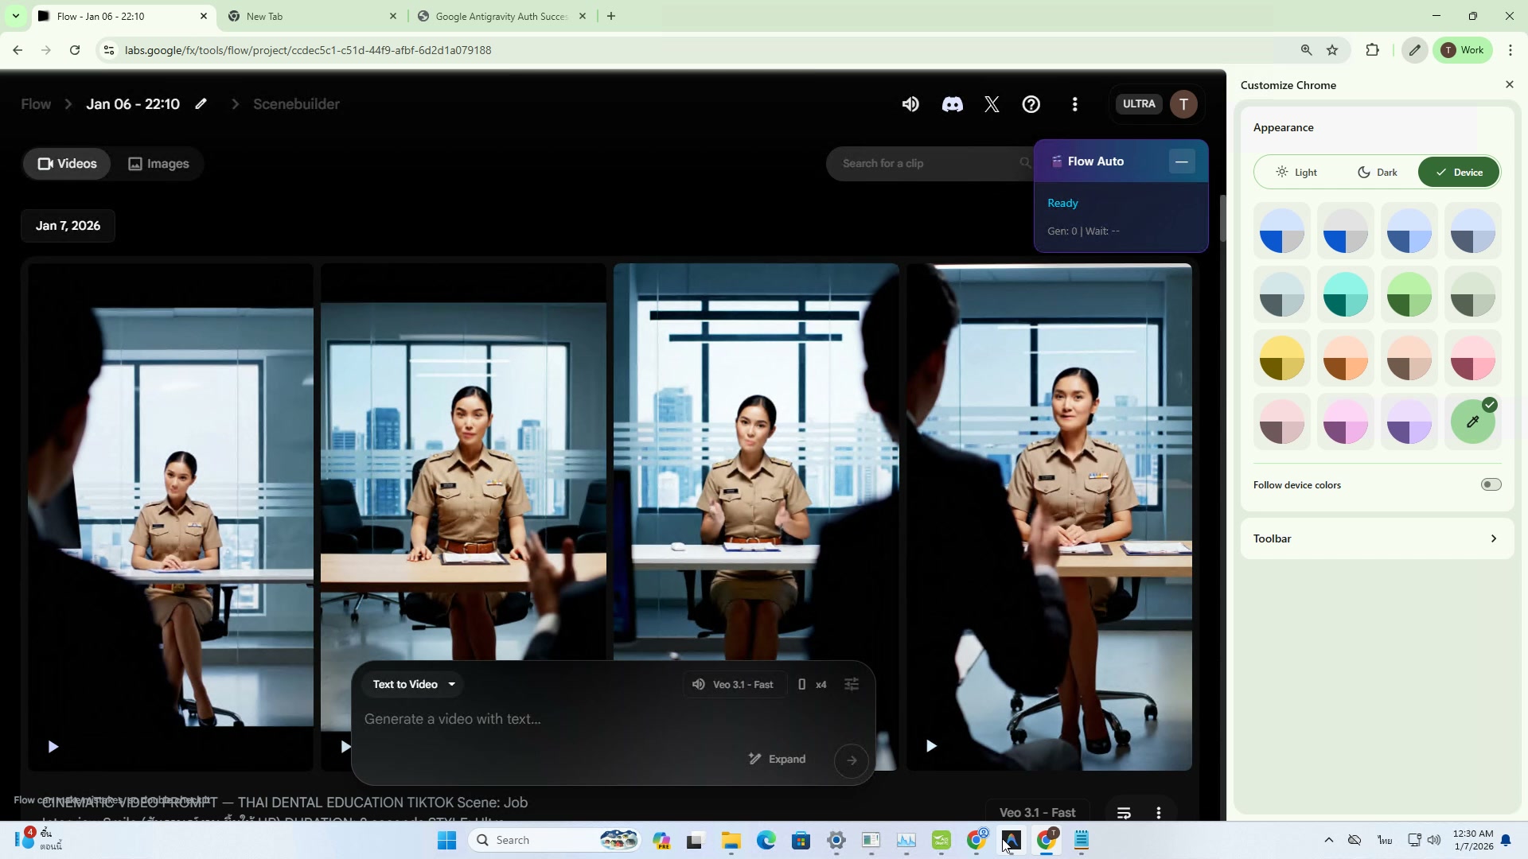Viewport: 1528px width, 859px height.
Task: Open the Text to Video dropdown
Action: click(414, 684)
